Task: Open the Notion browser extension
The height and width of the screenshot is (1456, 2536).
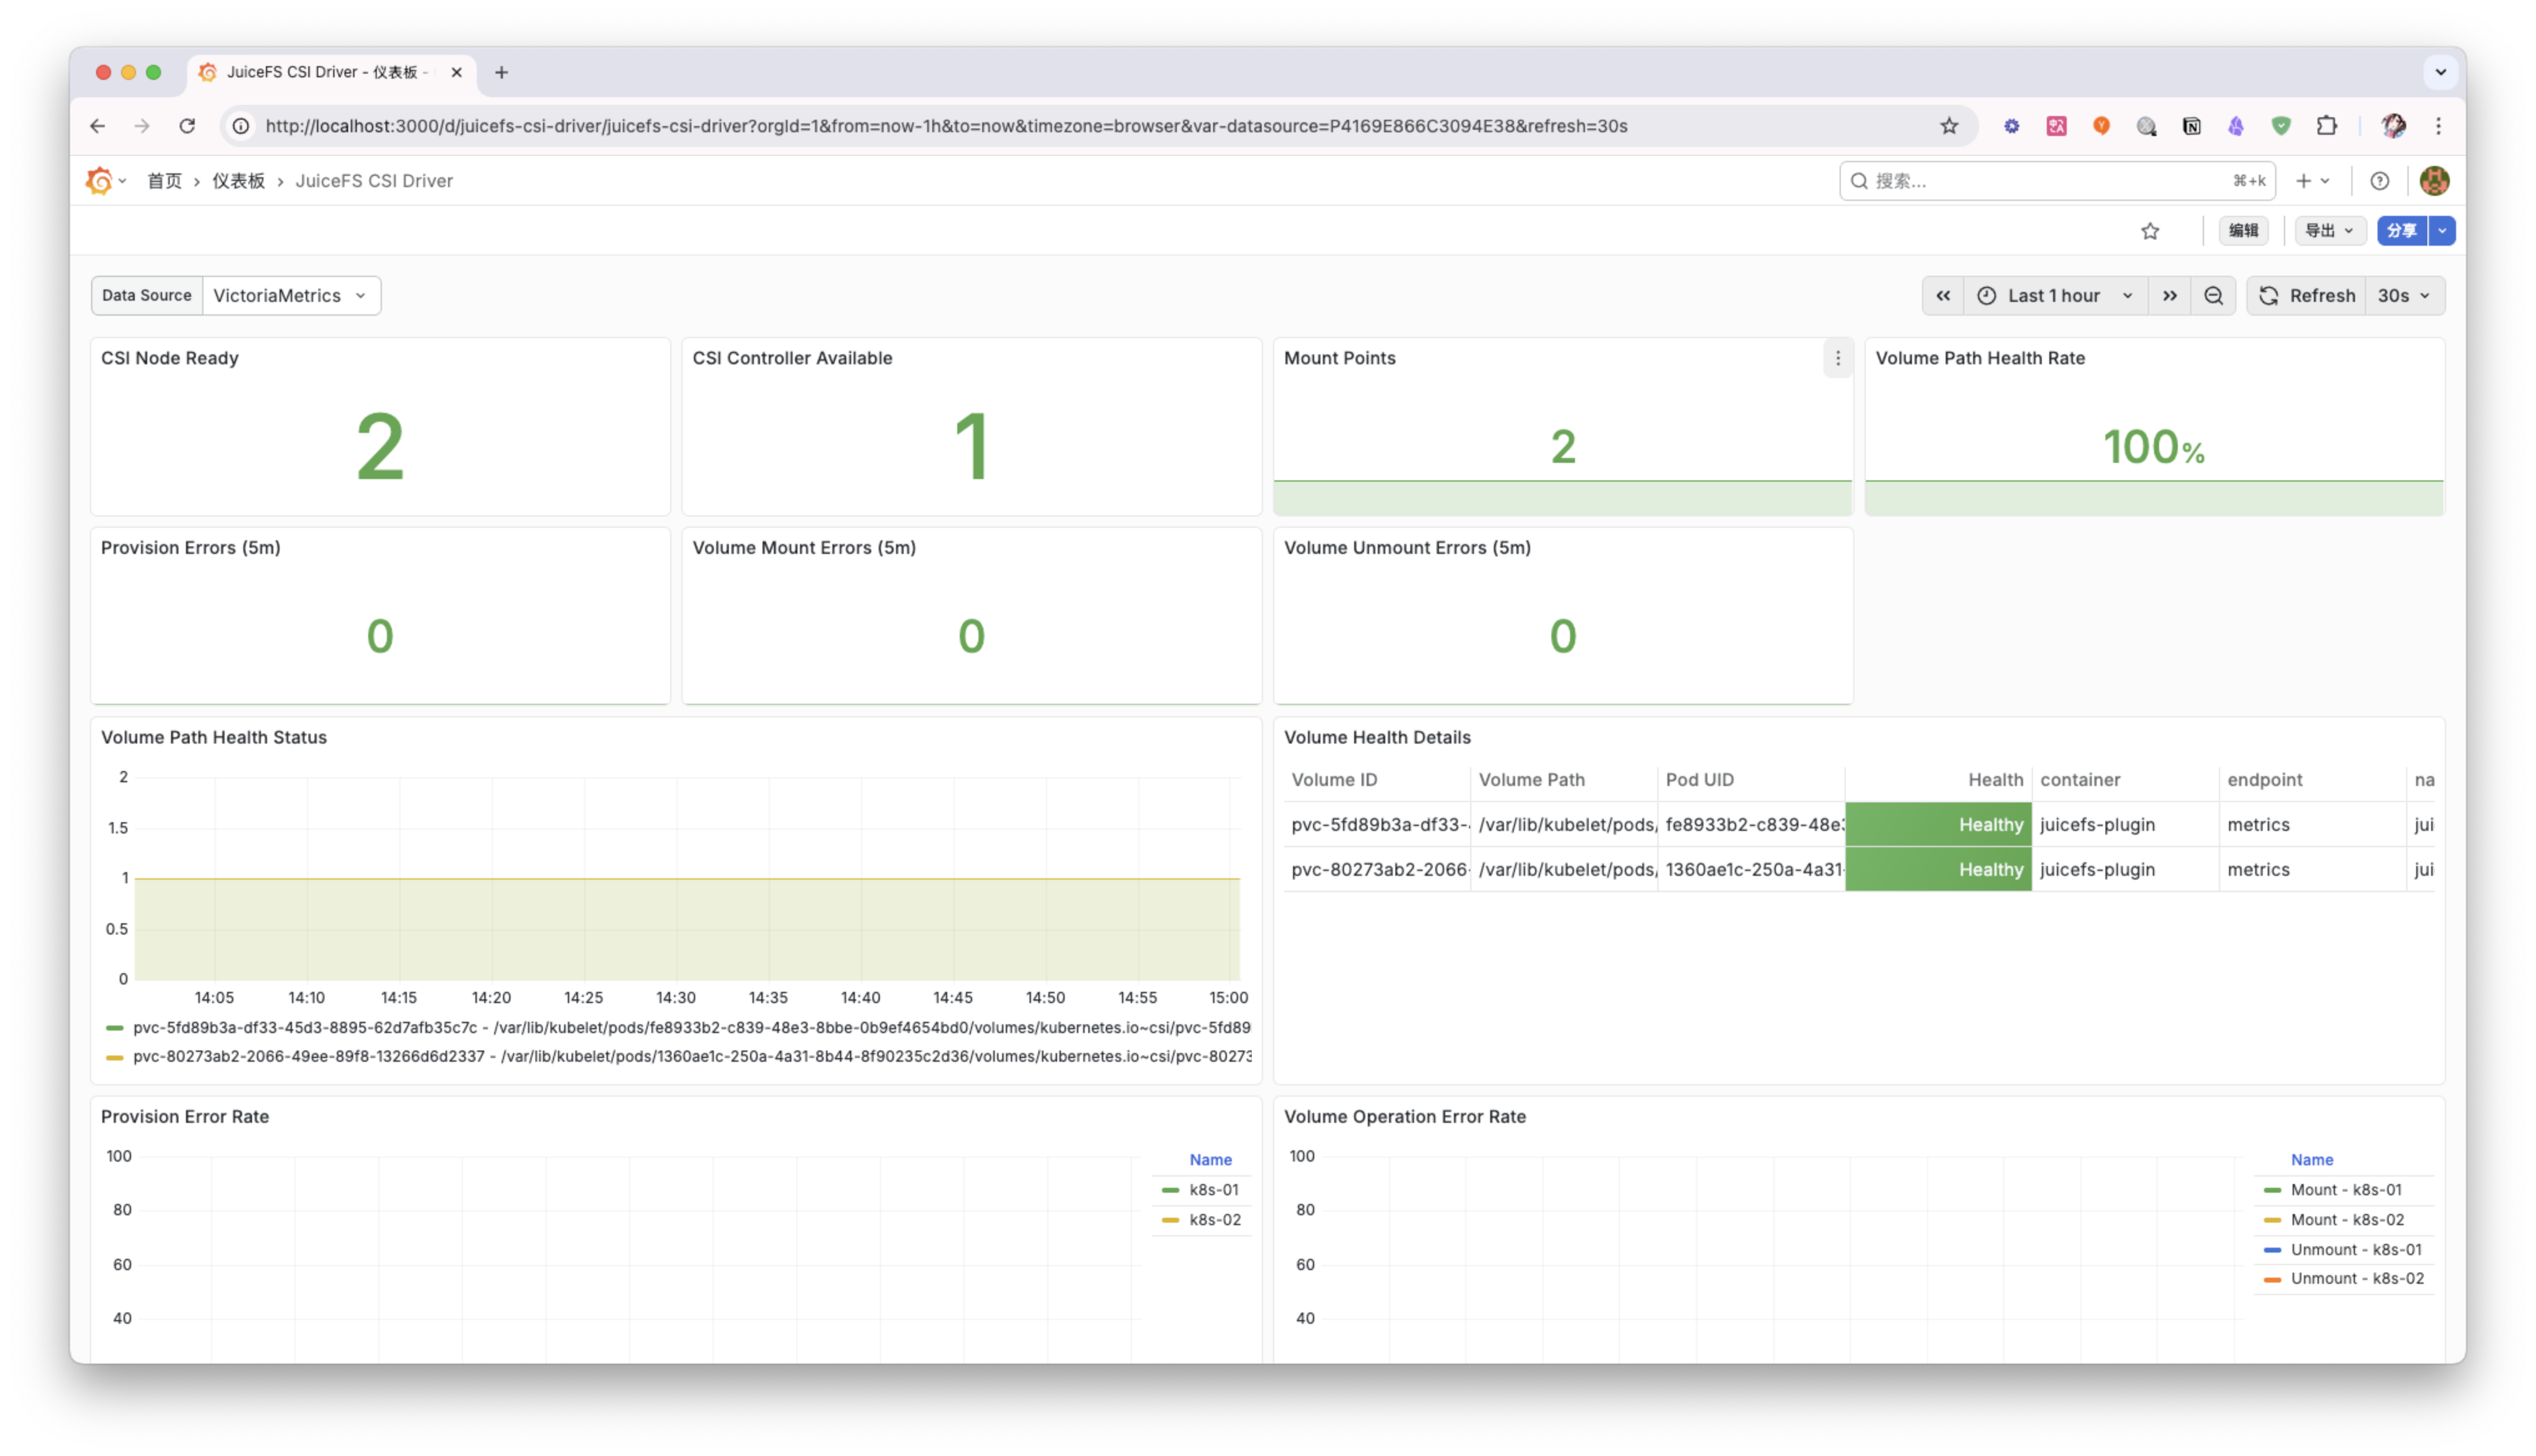Action: point(2191,126)
